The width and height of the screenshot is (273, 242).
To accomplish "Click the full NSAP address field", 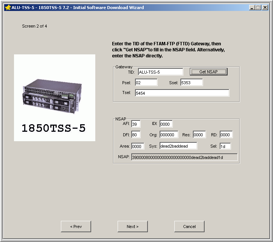I will tap(185, 157).
